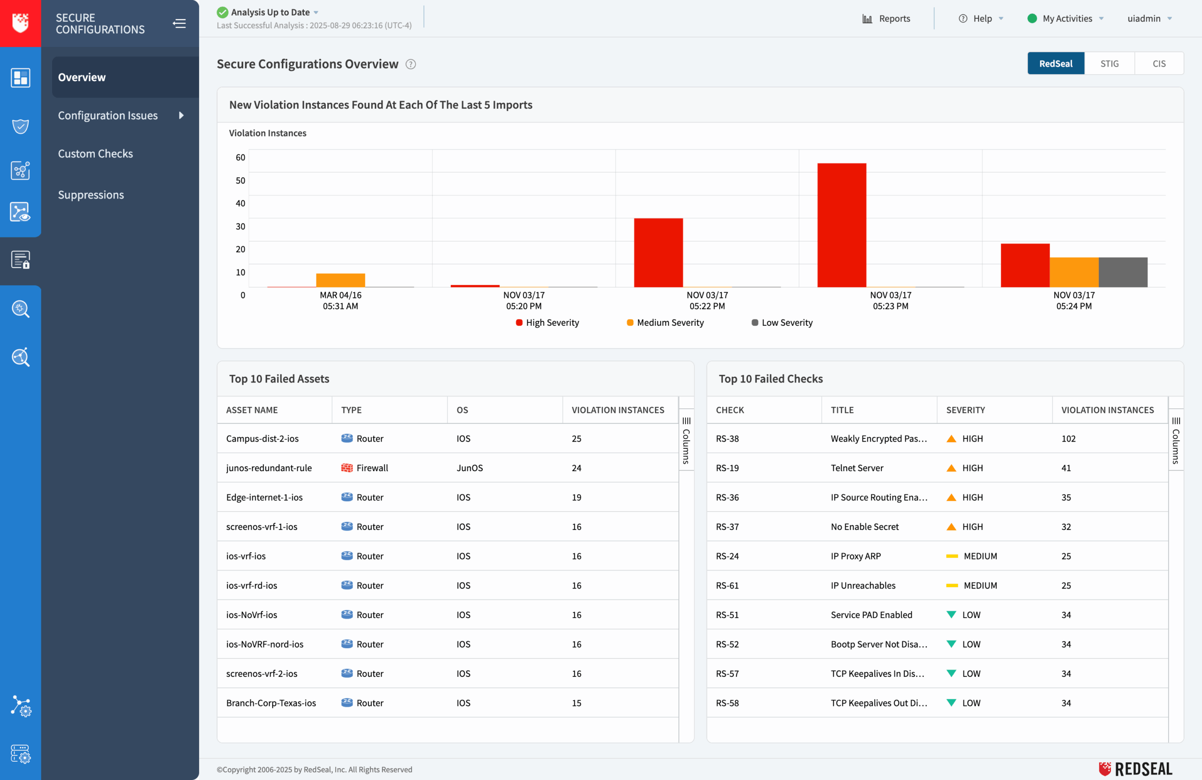Image resolution: width=1202 pixels, height=780 pixels.
Task: Open the magnifier gear search icon
Action: [x=20, y=308]
